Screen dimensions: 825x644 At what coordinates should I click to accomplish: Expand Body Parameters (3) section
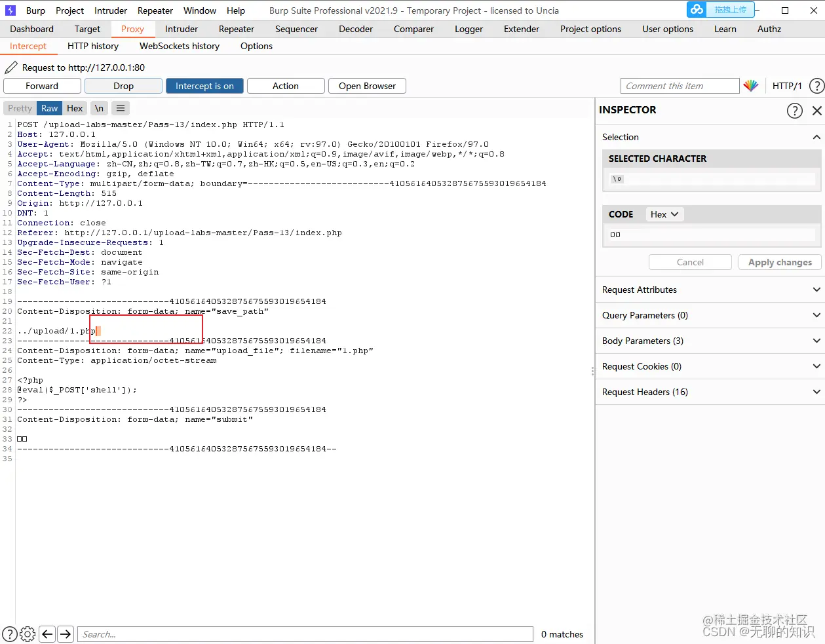[x=710, y=341]
